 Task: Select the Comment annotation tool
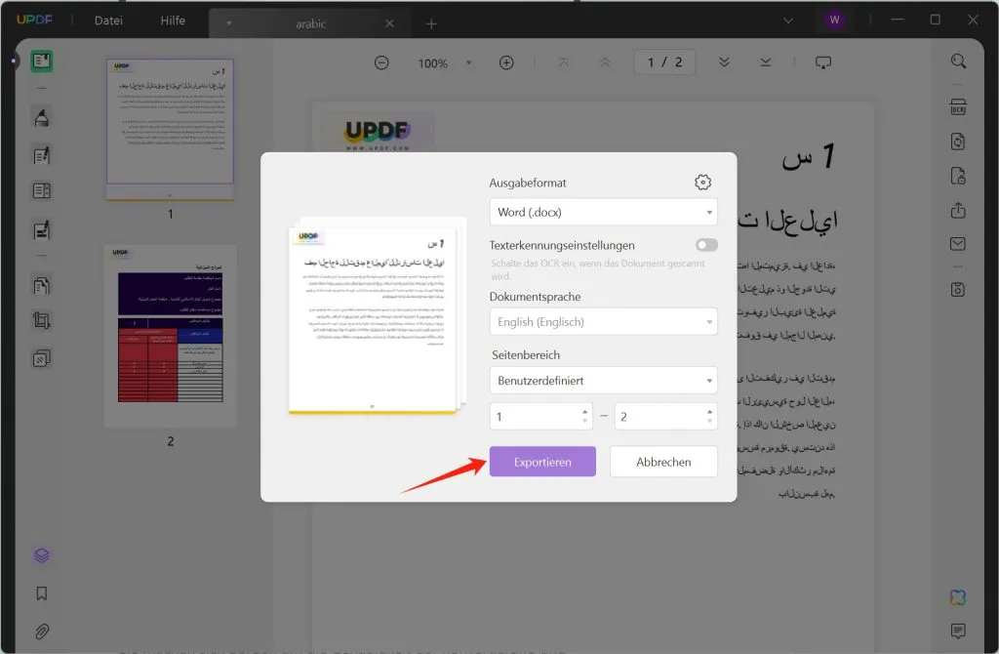pos(40,116)
